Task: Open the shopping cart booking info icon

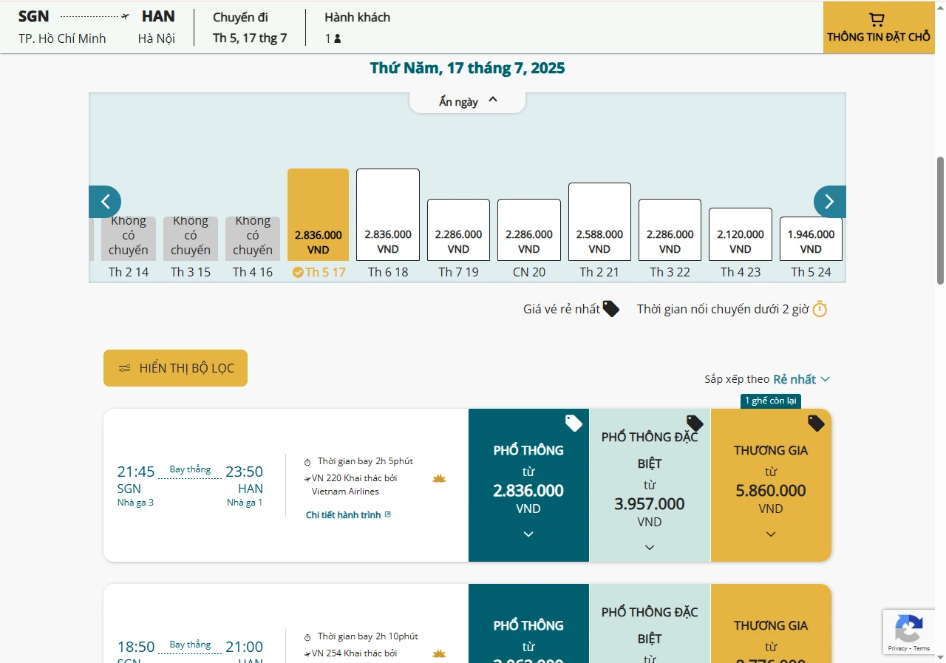Action: [x=877, y=20]
